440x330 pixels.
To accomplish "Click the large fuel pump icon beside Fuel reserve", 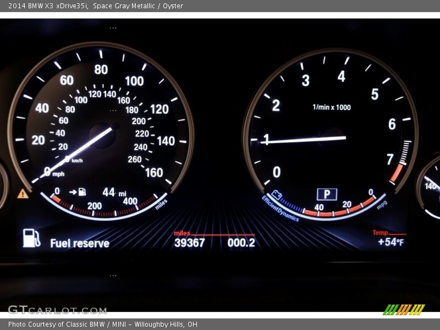I will point(31,238).
